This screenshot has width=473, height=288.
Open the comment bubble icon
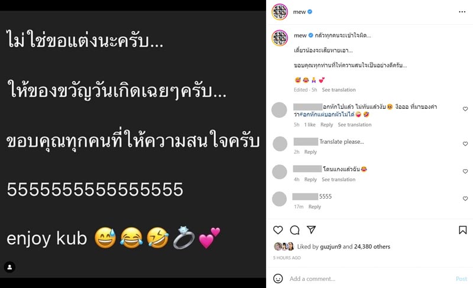click(x=294, y=230)
